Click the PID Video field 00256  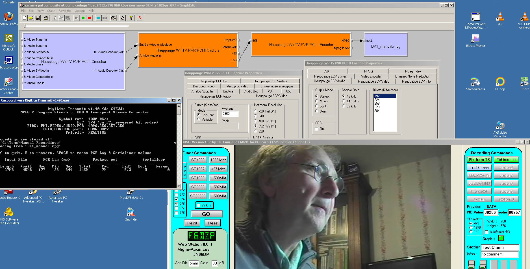click(x=490, y=212)
